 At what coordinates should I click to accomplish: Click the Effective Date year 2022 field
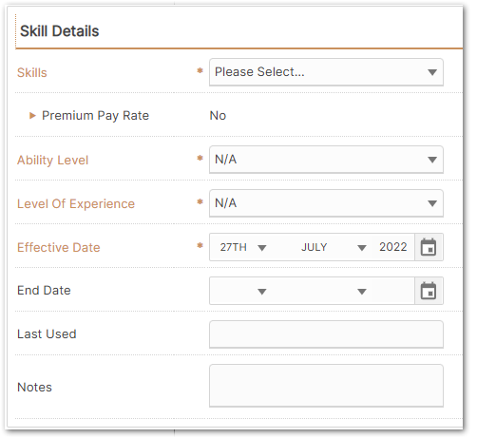pos(393,247)
